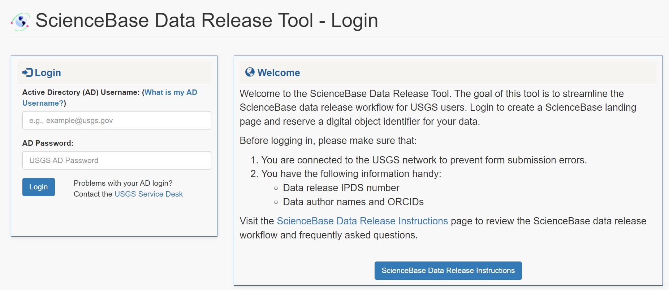The height and width of the screenshot is (290, 669).
Task: Open the What is my AD Username link
Action: coord(110,98)
